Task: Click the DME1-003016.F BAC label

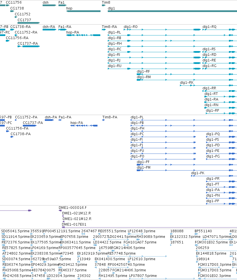Action: (73, 207)
